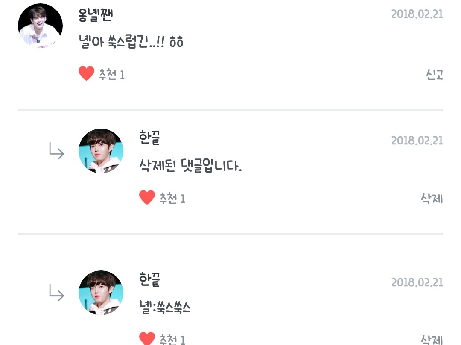The height and width of the screenshot is (345, 461).
Task: Click the reply arrow beside the 녤:쑥스쑥스 reply
Action: [x=56, y=293]
